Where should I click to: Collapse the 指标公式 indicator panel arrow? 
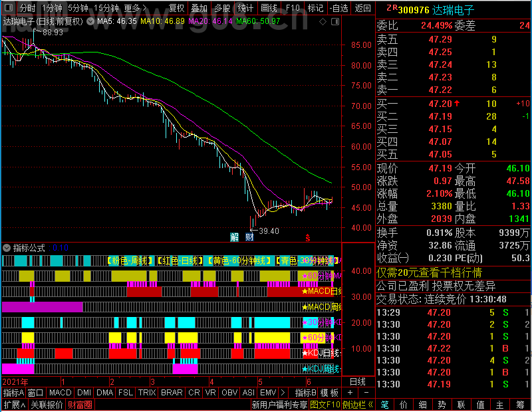(x=7, y=248)
